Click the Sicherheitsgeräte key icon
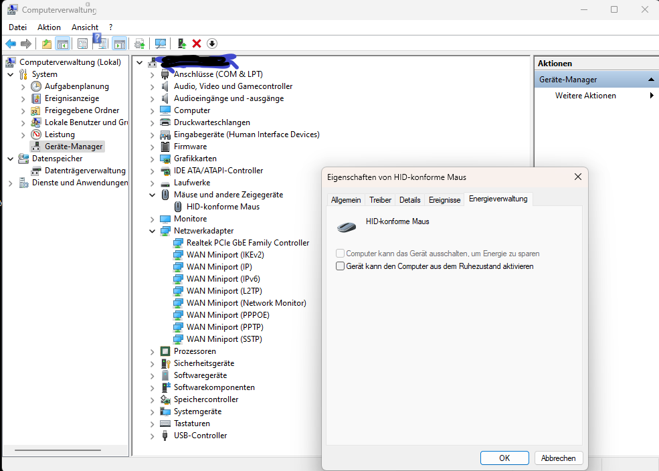 (x=165, y=363)
